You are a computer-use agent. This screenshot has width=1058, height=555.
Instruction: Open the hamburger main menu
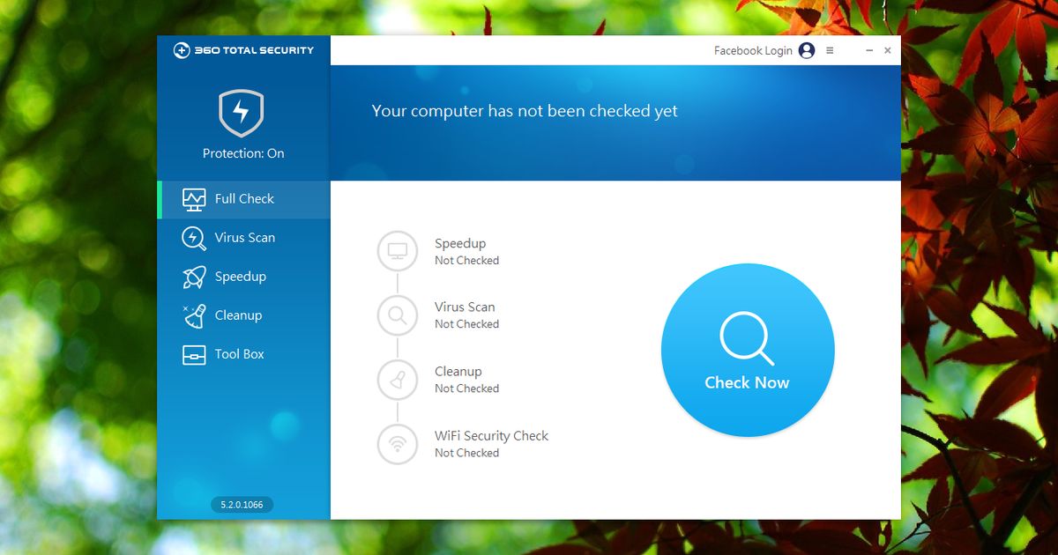tap(830, 51)
